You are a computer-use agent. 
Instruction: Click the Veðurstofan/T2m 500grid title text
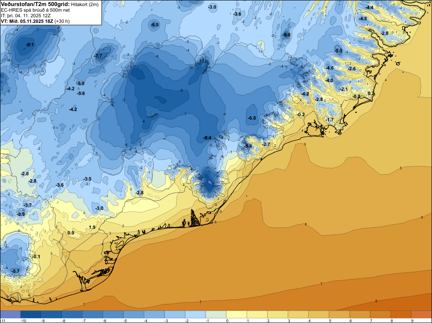pyautogui.click(x=35, y=4)
